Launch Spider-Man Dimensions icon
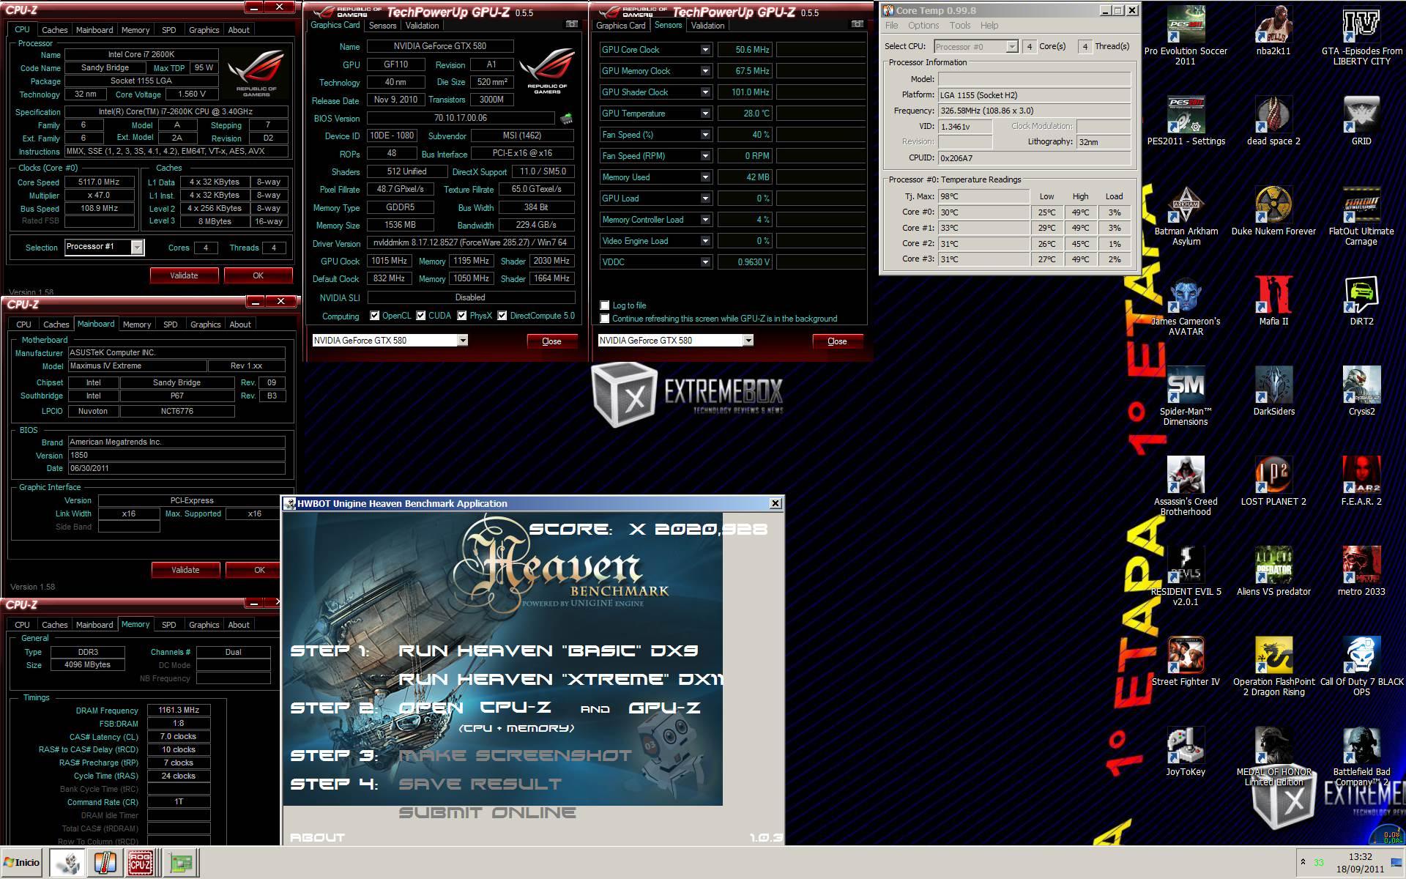 click(x=1186, y=396)
